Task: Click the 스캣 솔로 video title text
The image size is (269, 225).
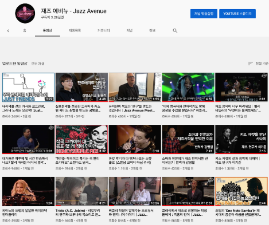Action: tap(130, 160)
